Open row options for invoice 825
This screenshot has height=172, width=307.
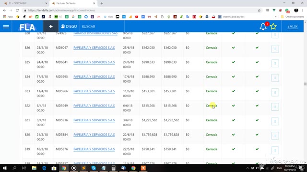pyautogui.click(x=275, y=64)
